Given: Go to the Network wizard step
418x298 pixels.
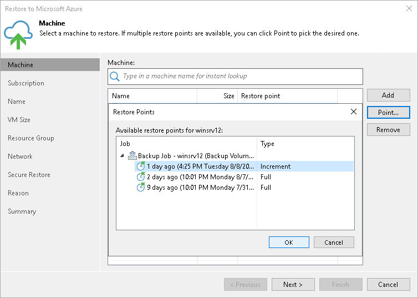Looking at the screenshot, I should pos(21,156).
